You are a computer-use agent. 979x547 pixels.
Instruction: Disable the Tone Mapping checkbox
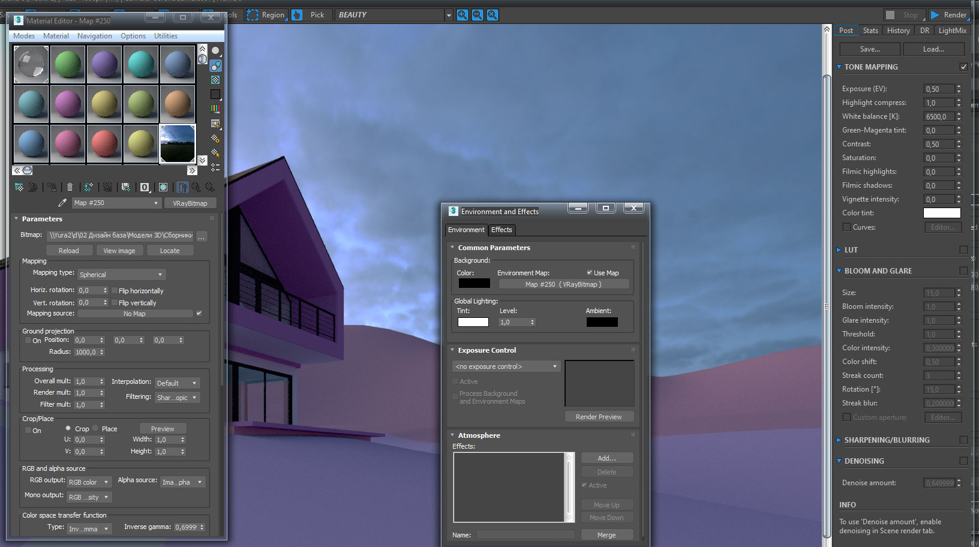click(963, 67)
